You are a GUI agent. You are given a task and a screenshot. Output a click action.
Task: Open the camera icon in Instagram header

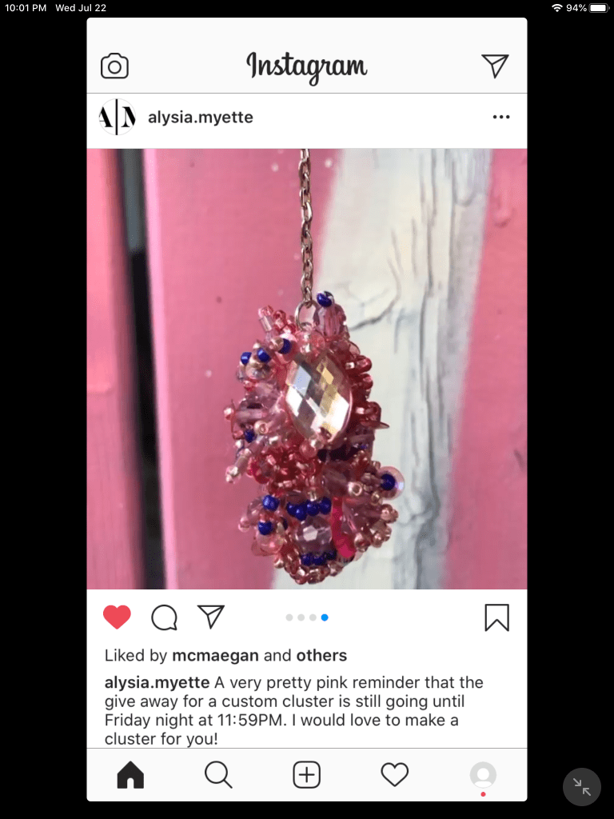114,66
